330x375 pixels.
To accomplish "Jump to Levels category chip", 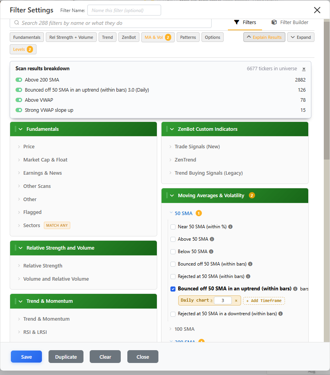I will (23, 49).
